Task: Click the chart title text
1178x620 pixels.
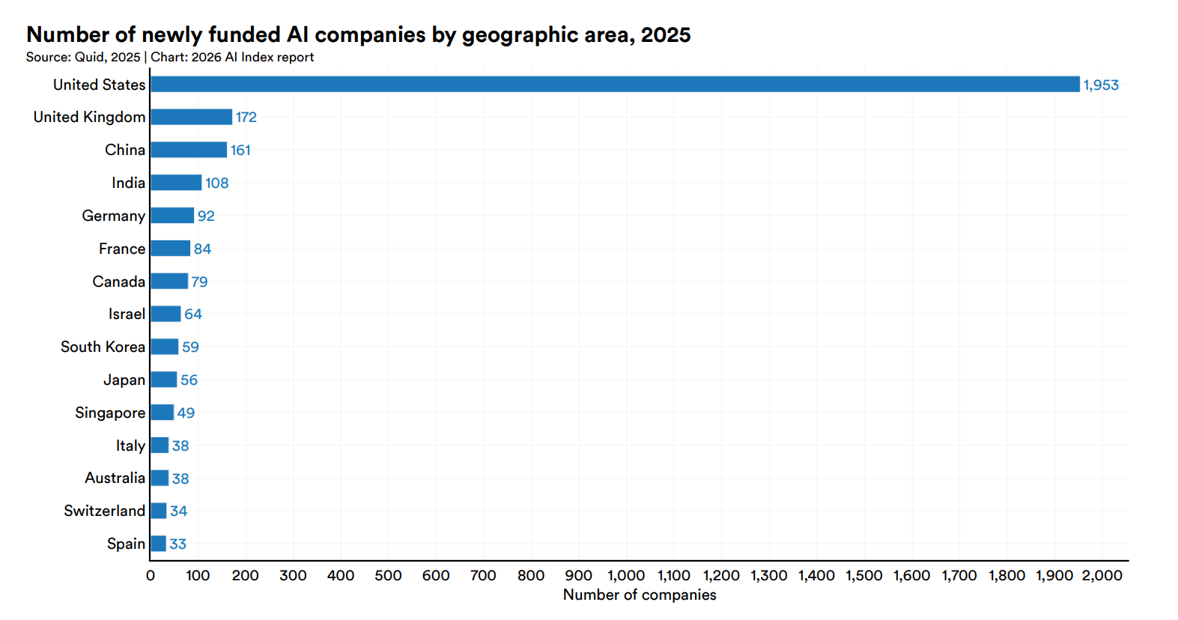Action: tap(358, 34)
